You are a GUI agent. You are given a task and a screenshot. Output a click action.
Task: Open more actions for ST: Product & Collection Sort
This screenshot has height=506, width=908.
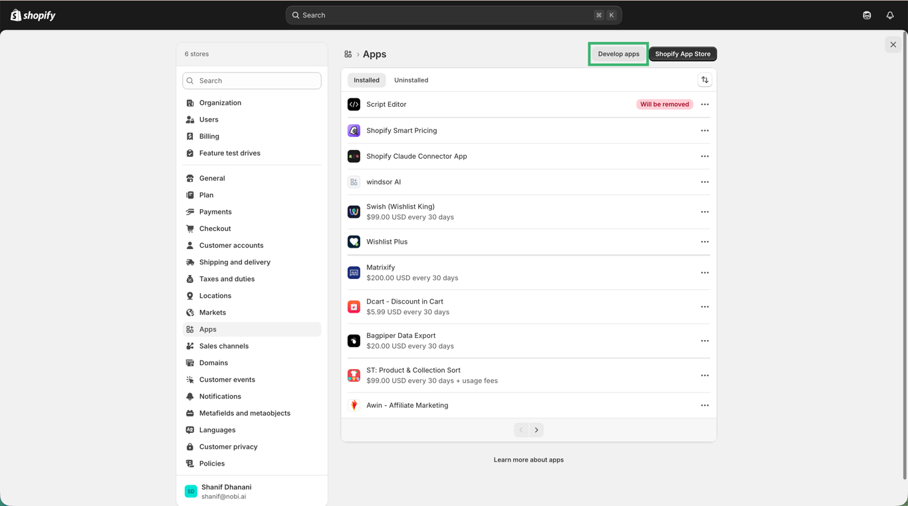705,376
